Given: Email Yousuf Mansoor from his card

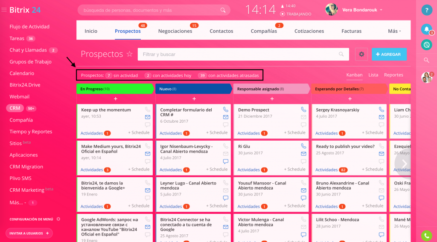Looking at the screenshot, I should click(x=303, y=190).
